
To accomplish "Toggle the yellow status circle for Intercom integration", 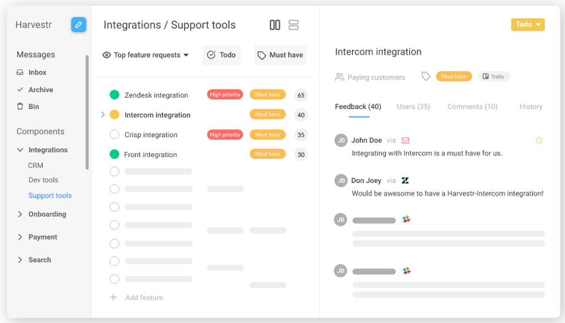I will 114,115.
